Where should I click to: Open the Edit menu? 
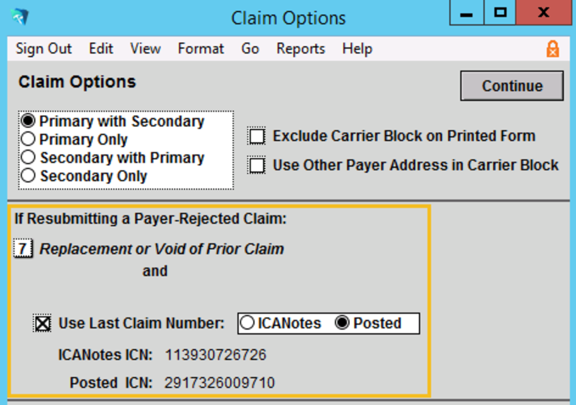click(100, 48)
